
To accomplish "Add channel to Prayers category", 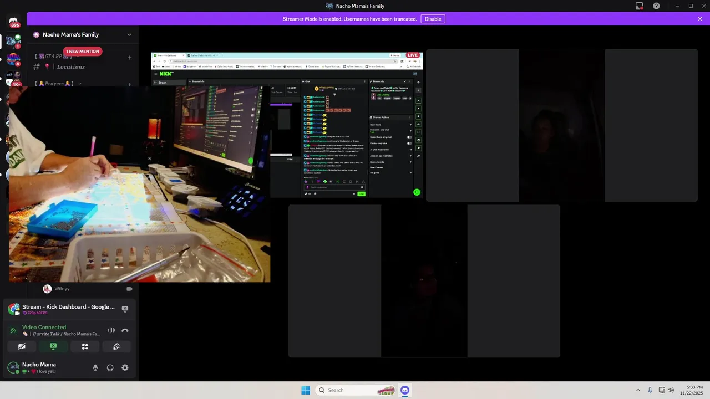I will 129,85.
